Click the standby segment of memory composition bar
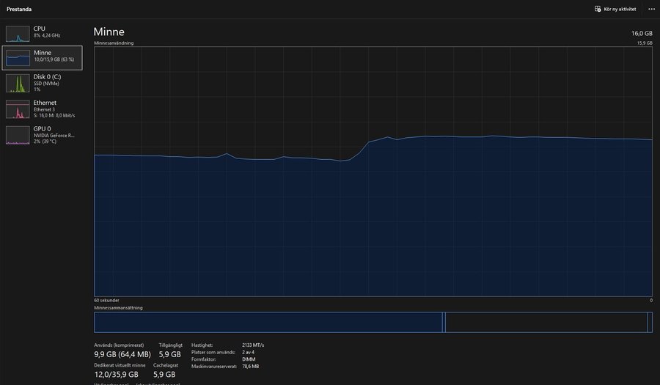This screenshot has height=385, width=660. [546, 322]
